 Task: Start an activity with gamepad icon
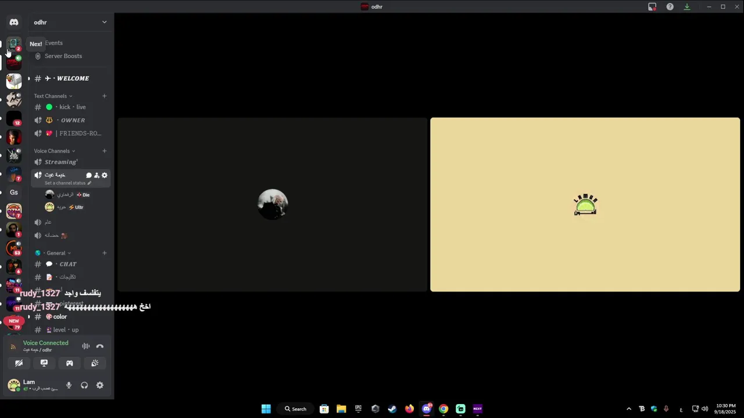tap(69, 363)
